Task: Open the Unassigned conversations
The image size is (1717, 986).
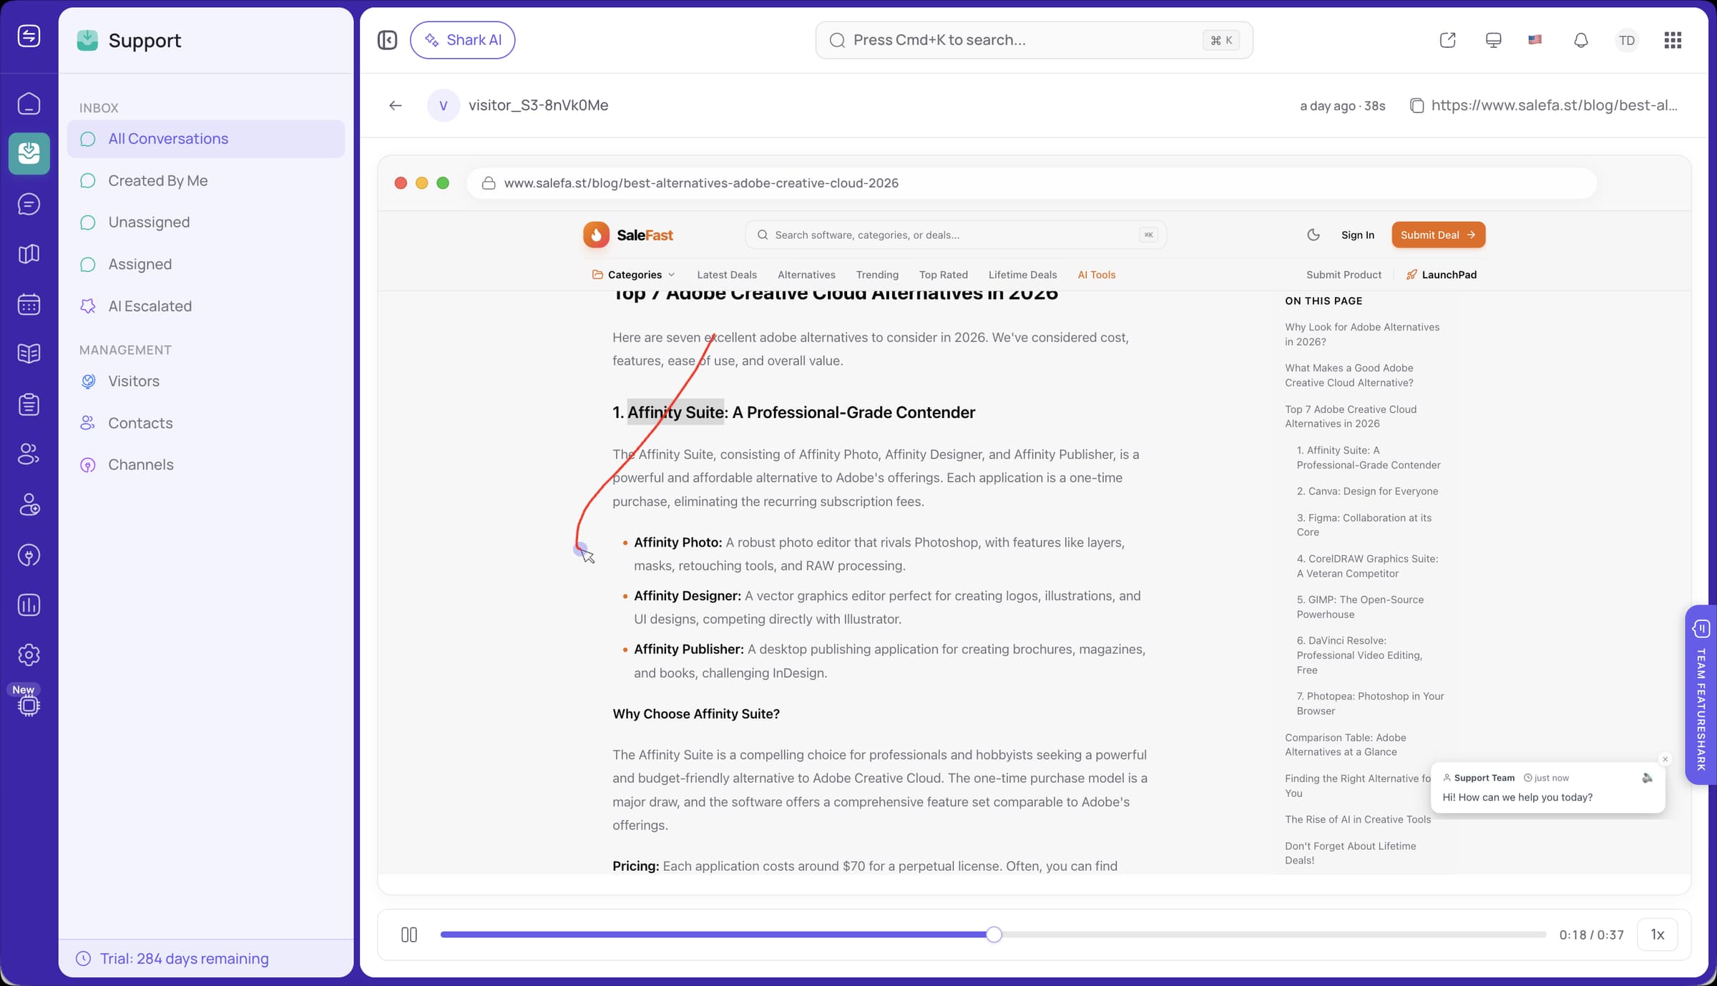Action: pyautogui.click(x=206, y=223)
